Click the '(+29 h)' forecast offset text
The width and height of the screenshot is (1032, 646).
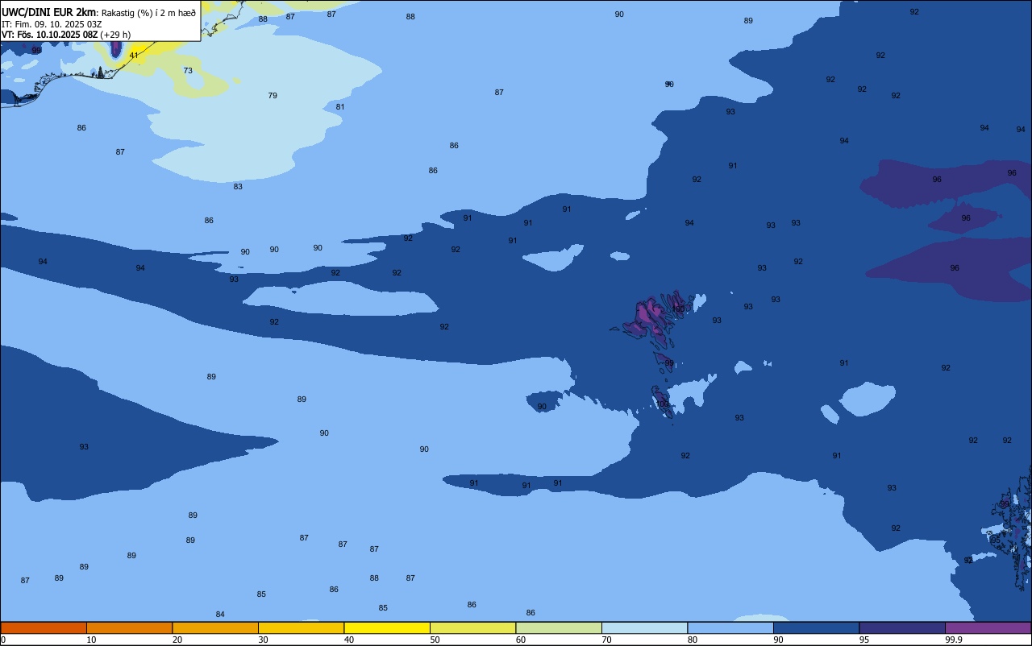click(115, 35)
